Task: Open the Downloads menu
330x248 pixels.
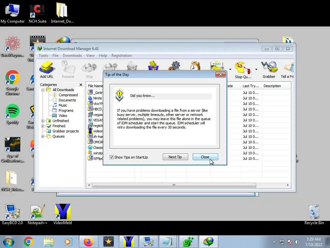Action: [72, 56]
